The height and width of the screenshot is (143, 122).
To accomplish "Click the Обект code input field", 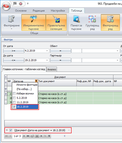I will [x=77, y=51].
